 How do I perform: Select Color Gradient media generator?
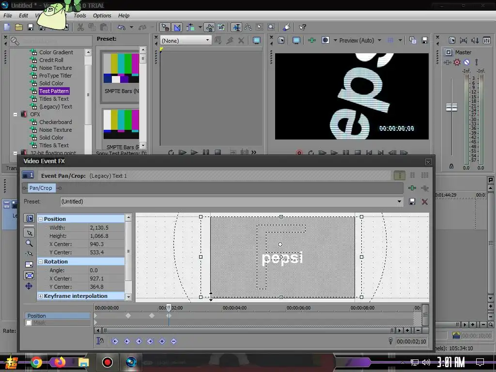point(56,52)
